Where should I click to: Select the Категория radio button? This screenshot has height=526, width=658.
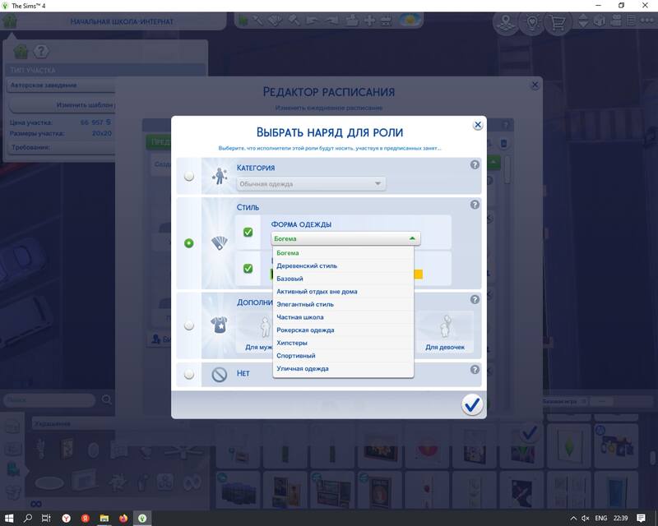tap(189, 176)
